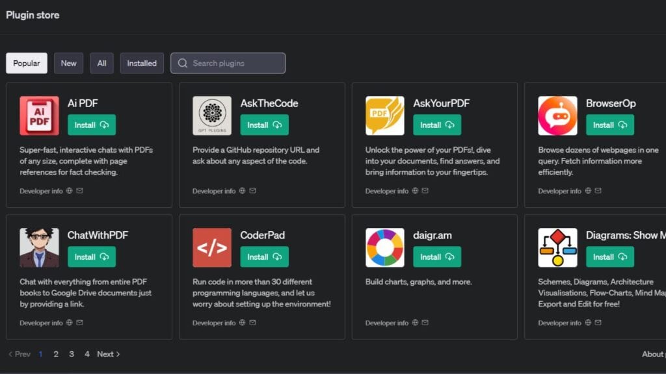Click the AskYourPDF plugin logo
The image size is (666, 374).
point(385,116)
